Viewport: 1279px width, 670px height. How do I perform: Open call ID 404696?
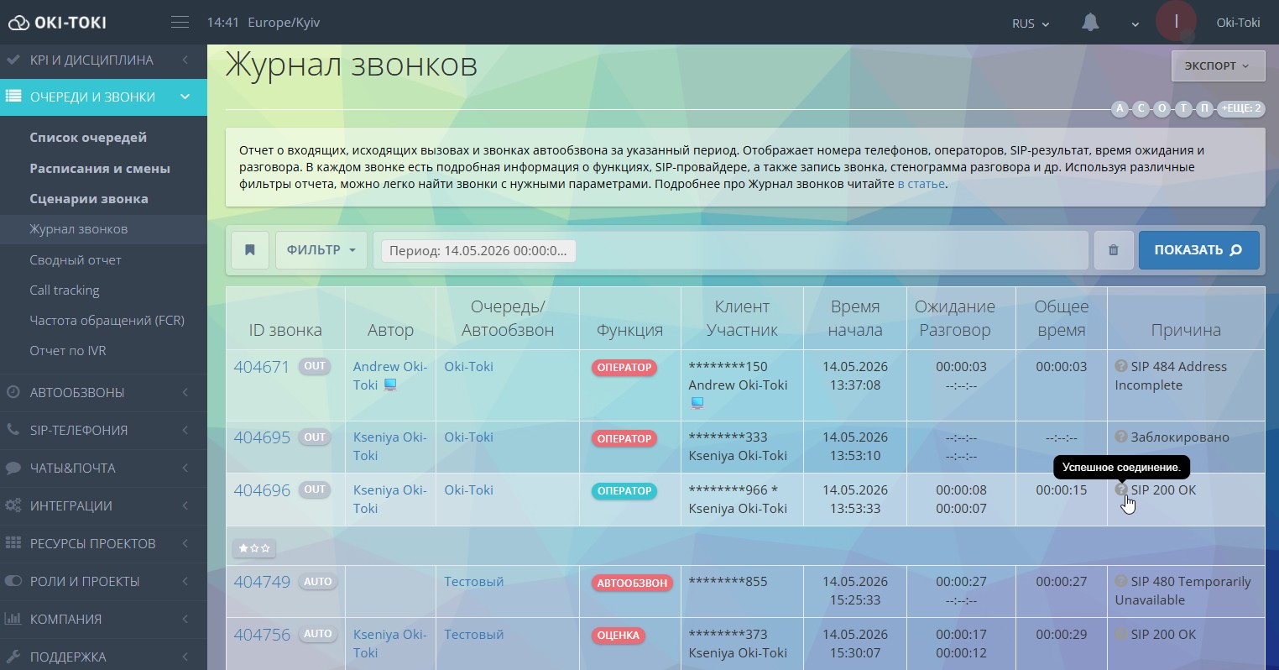(262, 490)
